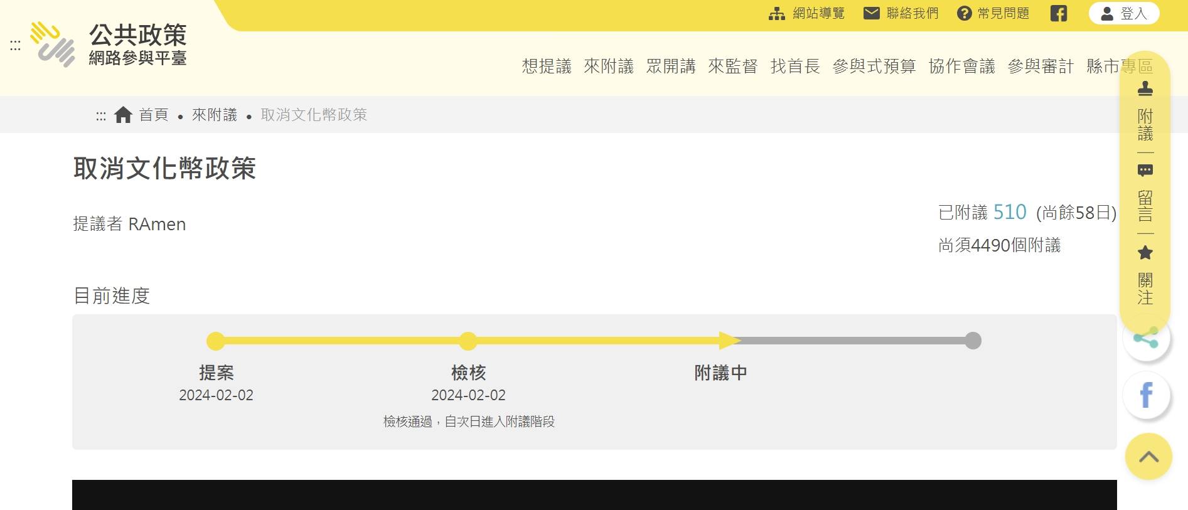Viewport: 1188px width, 510px height.
Task: Click the ::: anchor before the breadcrumb
Action: (x=100, y=116)
